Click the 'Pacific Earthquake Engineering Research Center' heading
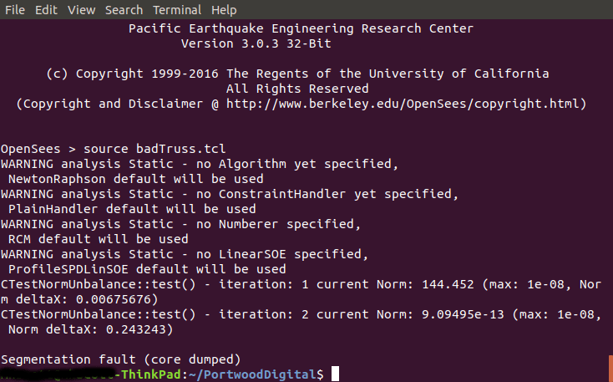 [301, 28]
